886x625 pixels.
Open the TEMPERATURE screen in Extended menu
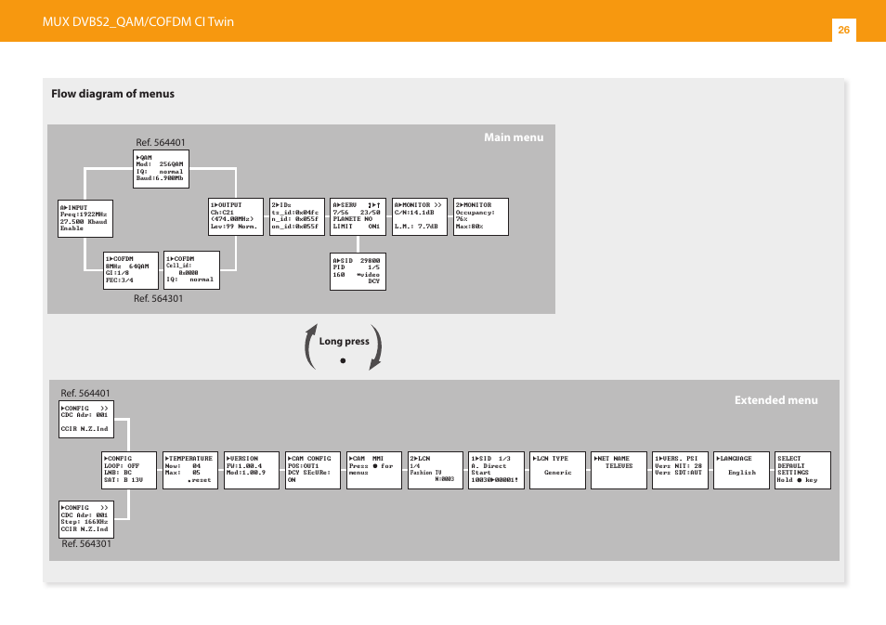(x=190, y=471)
